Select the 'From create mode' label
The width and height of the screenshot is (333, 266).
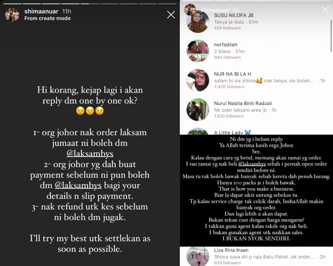point(48,18)
